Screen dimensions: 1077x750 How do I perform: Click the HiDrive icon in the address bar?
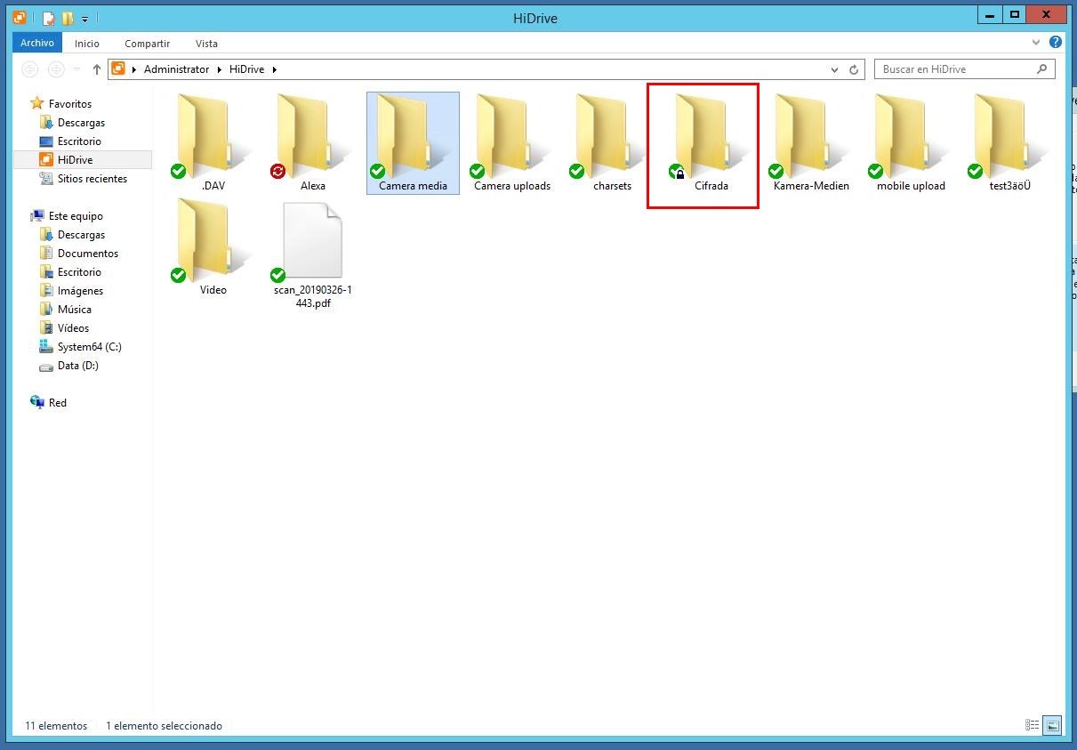pos(118,69)
